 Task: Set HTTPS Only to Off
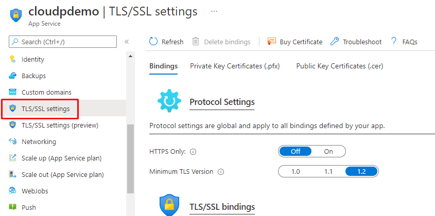[295, 151]
